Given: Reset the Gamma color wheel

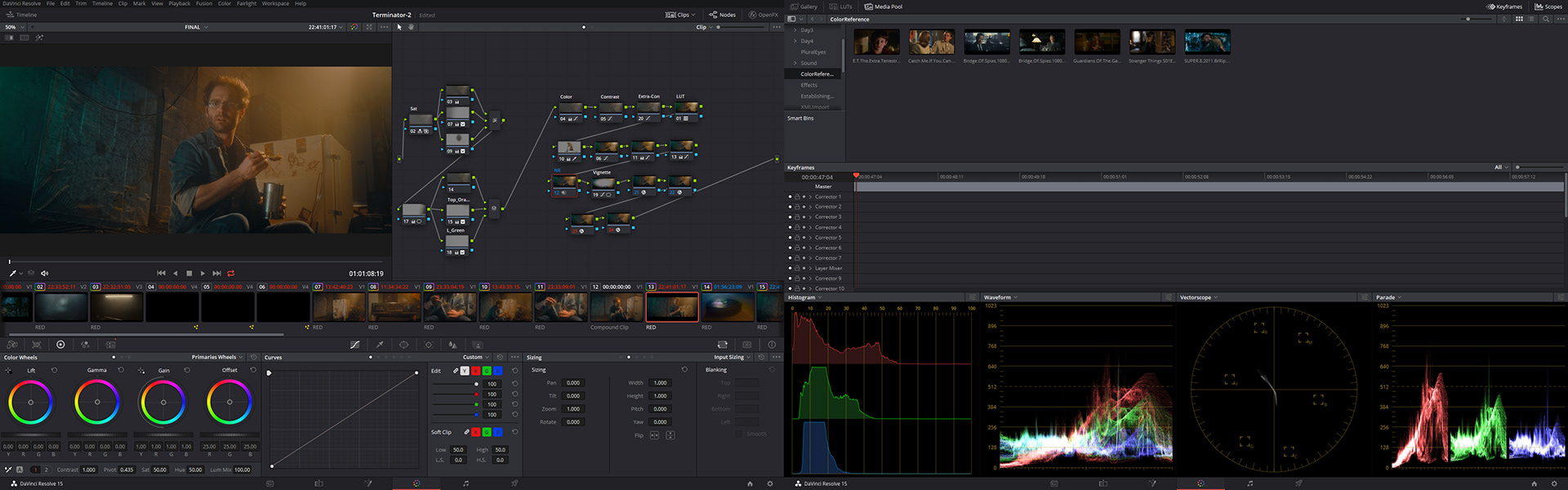Looking at the screenshot, I should [121, 370].
